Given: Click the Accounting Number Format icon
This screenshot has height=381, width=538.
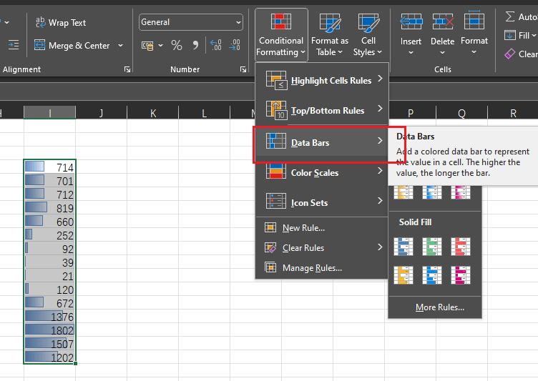Looking at the screenshot, I should pyautogui.click(x=147, y=45).
